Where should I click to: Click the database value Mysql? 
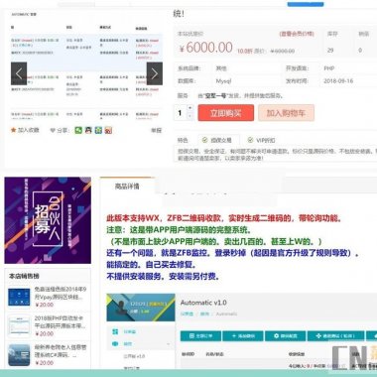pos(223,81)
